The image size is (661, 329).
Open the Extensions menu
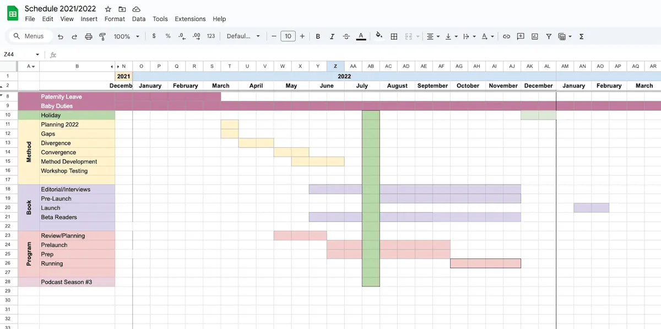[x=190, y=19]
